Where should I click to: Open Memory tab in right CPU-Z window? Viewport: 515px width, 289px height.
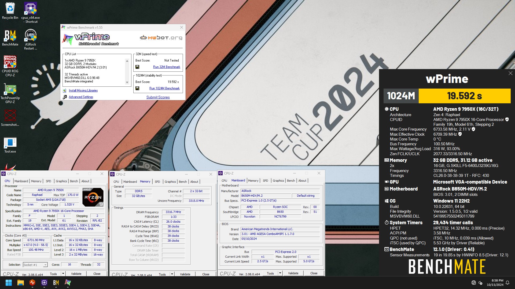click(253, 181)
